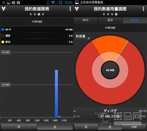
Task: Tap the checkmark task notification icon
Action: (x=18, y=2)
